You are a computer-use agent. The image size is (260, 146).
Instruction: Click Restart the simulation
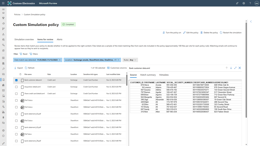pos(231,33)
